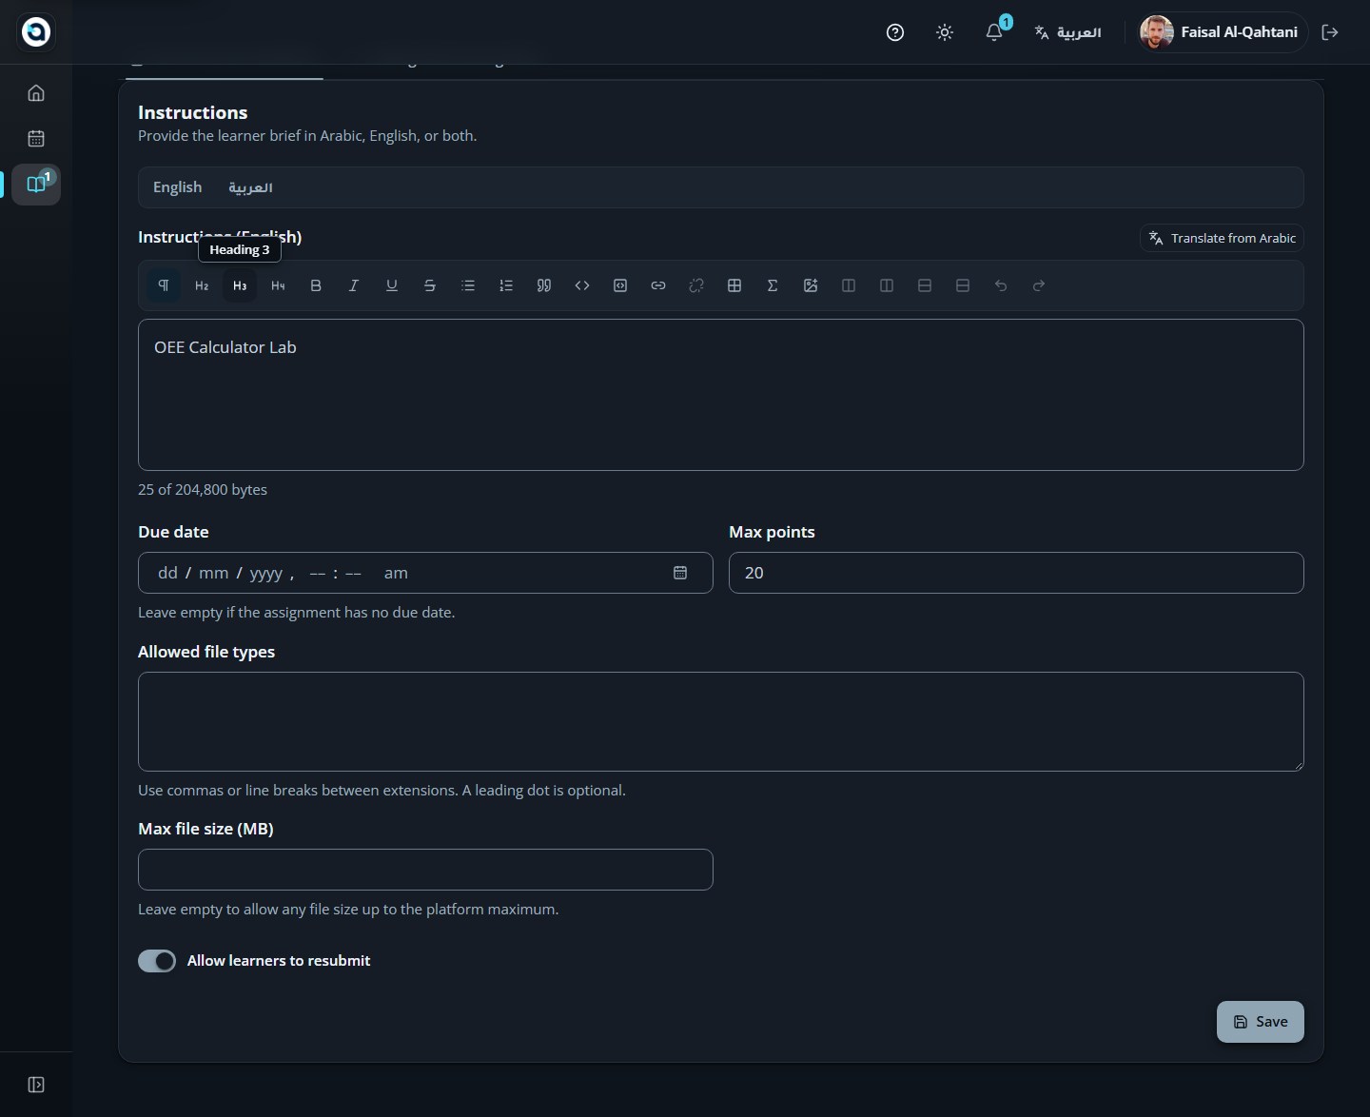Redo the last edit
Viewport: 1370px width, 1117px height.
pos(1039,285)
